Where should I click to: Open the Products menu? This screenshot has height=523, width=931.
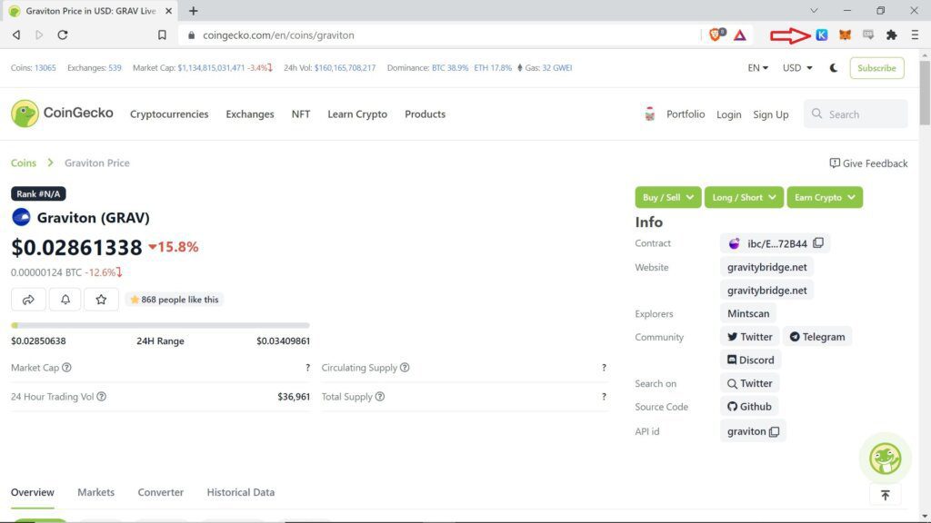point(425,113)
